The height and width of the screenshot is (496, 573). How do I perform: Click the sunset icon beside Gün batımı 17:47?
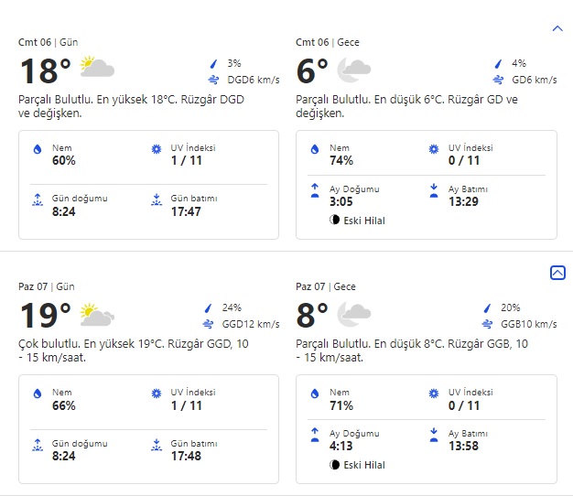(x=156, y=198)
